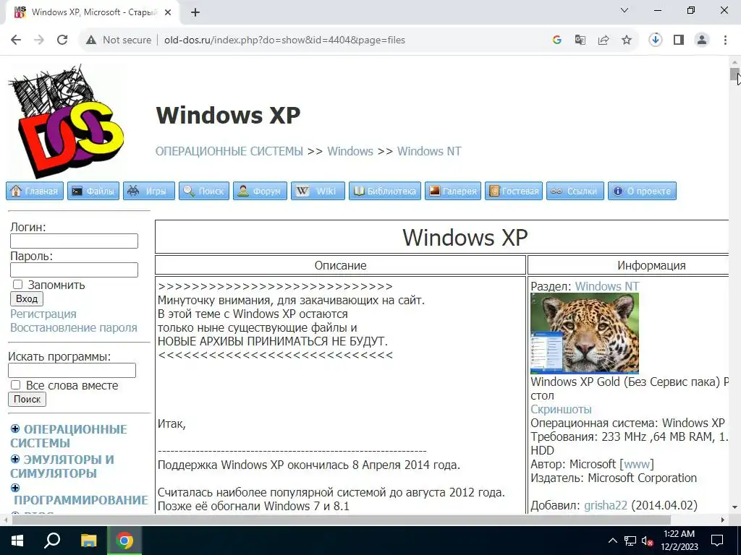Open the Chrome profile avatar
741x555 pixels.
coord(702,40)
